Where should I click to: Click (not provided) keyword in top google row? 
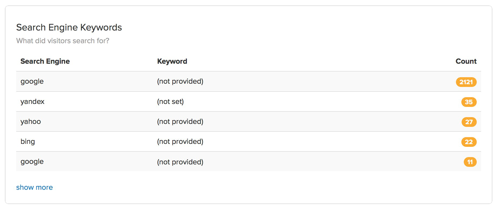pos(180,81)
